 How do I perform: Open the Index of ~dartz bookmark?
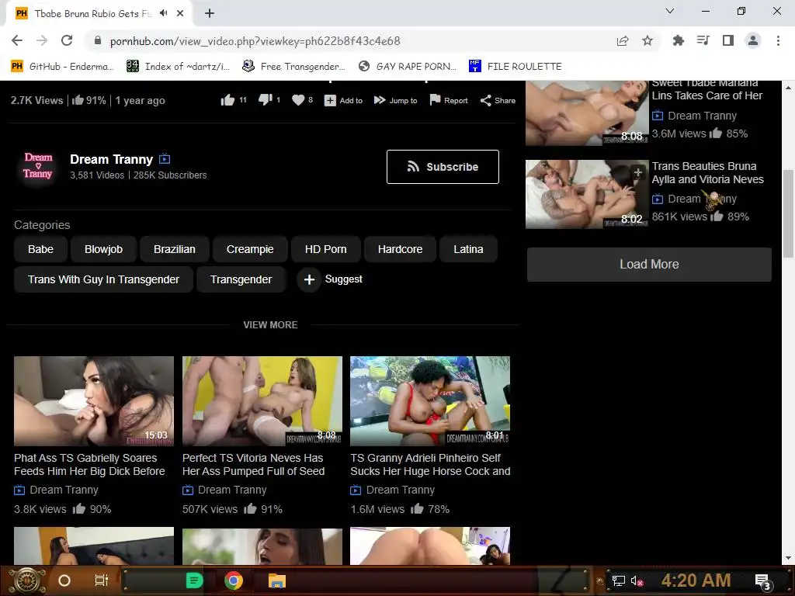pos(179,67)
